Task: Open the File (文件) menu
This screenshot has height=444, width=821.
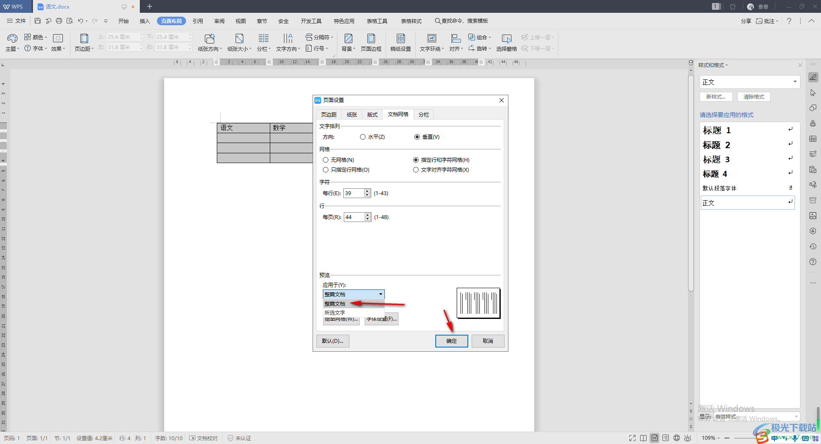Action: tap(16, 21)
